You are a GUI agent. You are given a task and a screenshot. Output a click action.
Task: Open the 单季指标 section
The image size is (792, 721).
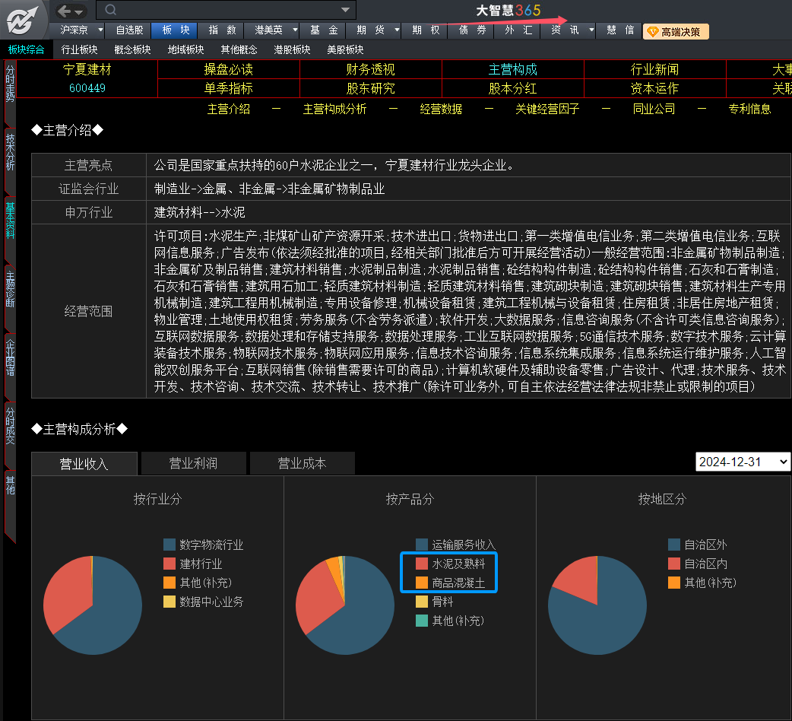[x=228, y=88]
